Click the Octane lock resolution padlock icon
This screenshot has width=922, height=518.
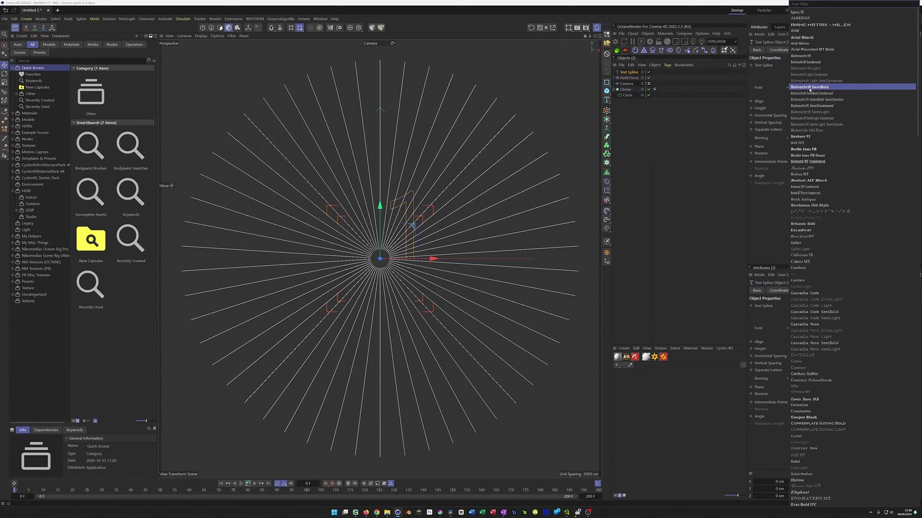(658, 42)
